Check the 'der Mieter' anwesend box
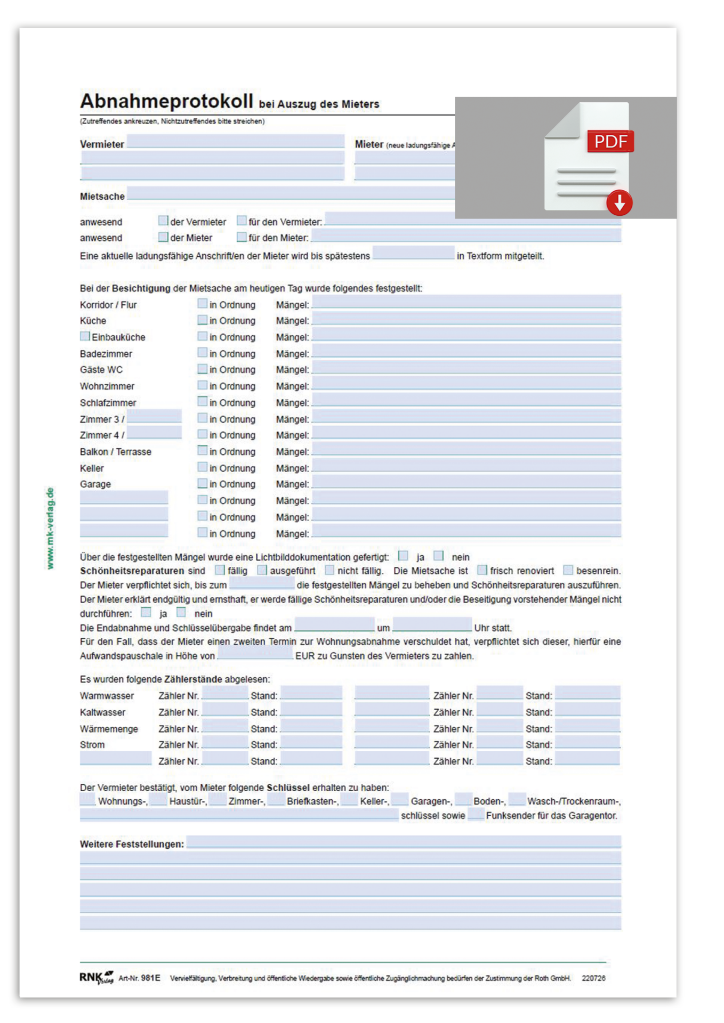 [x=163, y=237]
